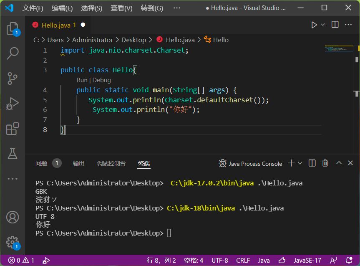This screenshot has width=360, height=266.
Task: Expand the Hello class breadcrumb
Action: click(x=221, y=40)
